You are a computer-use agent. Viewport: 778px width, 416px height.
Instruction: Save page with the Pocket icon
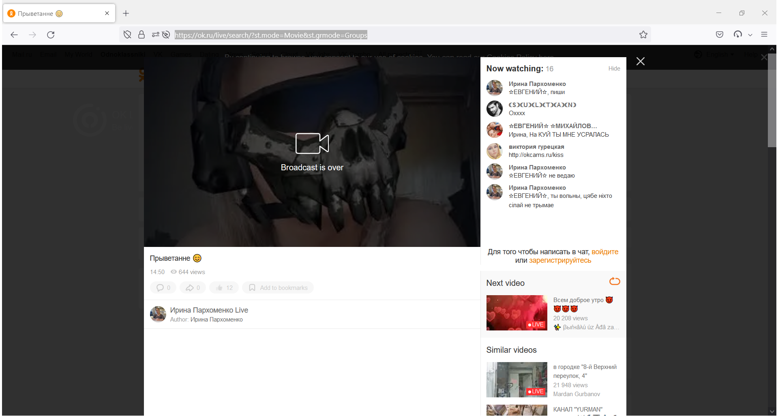720,35
